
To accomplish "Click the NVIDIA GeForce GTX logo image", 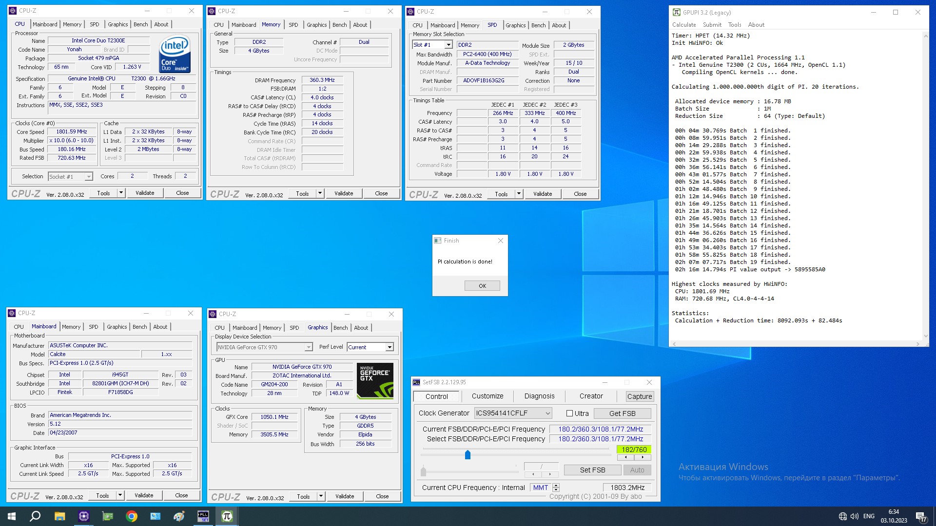I will [375, 381].
